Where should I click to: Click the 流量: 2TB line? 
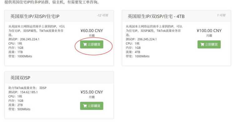(16, 105)
